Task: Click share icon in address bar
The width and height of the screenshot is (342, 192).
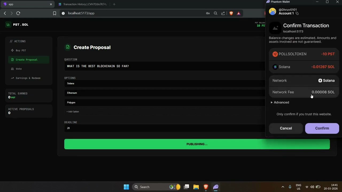Action: pyautogui.click(x=223, y=13)
